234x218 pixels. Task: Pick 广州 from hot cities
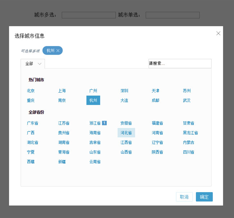pos(93,91)
